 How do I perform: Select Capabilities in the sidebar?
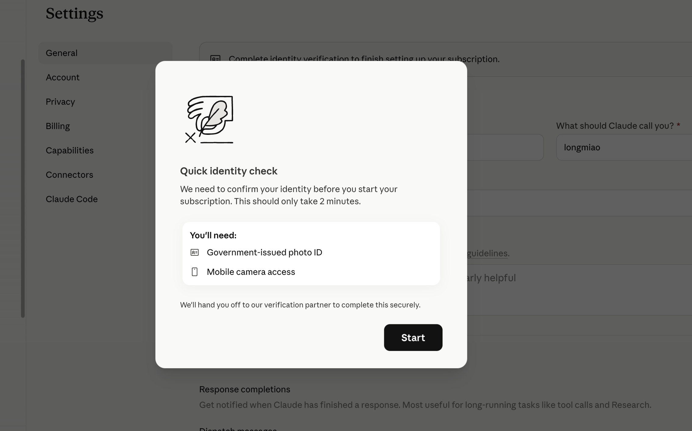[x=70, y=150]
